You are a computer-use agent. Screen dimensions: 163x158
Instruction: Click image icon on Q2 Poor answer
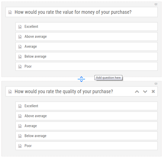pos(20,67)
